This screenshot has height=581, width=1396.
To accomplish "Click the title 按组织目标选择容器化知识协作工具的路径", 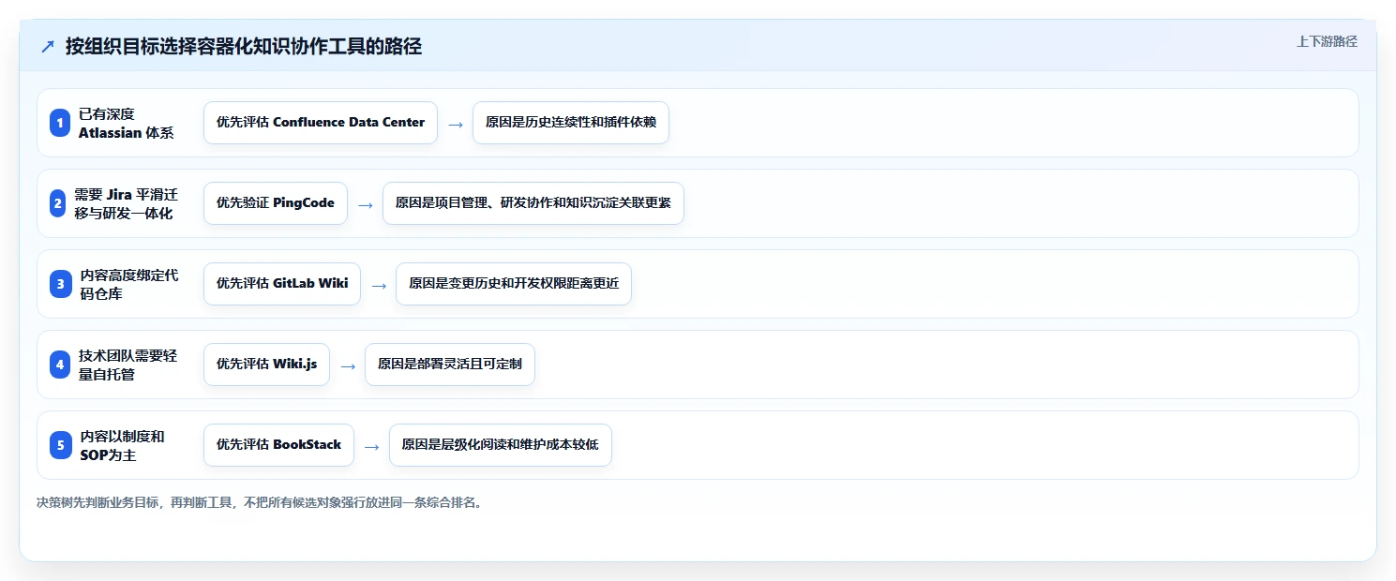I will tap(244, 47).
